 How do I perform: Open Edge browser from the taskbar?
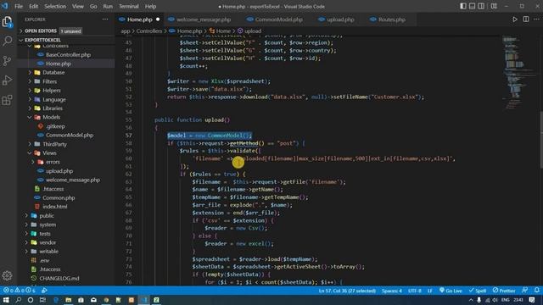click(x=56, y=300)
